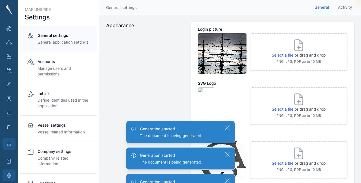Dismiss the first Generation started notification
The height and width of the screenshot is (183, 361).
tap(227, 128)
